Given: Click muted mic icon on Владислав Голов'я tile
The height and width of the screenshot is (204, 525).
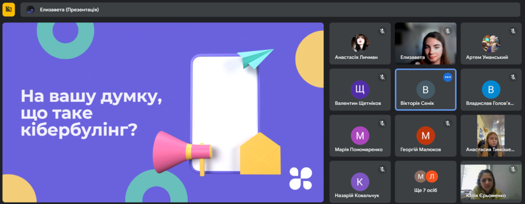Looking at the screenshot, I should click(513, 77).
